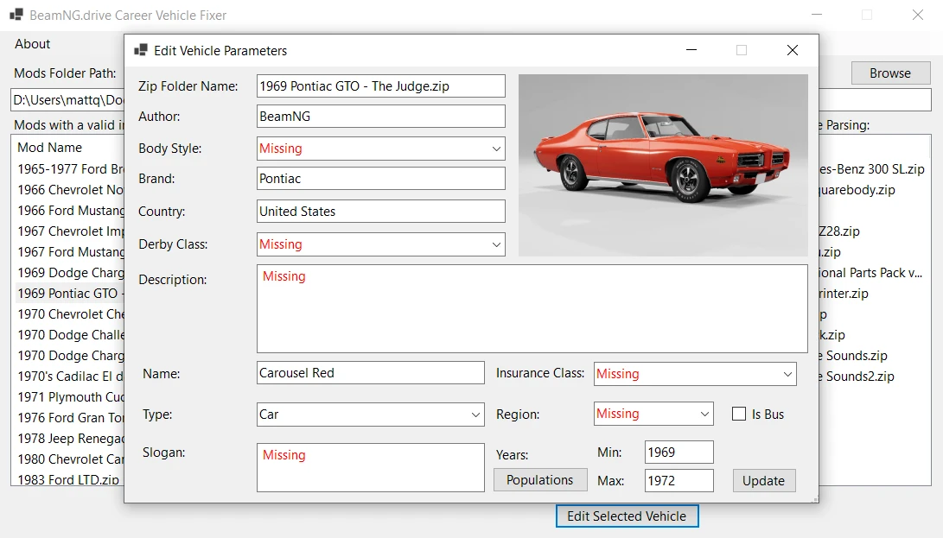Image resolution: width=943 pixels, height=538 pixels.
Task: Click the Browse button
Action: click(889, 73)
